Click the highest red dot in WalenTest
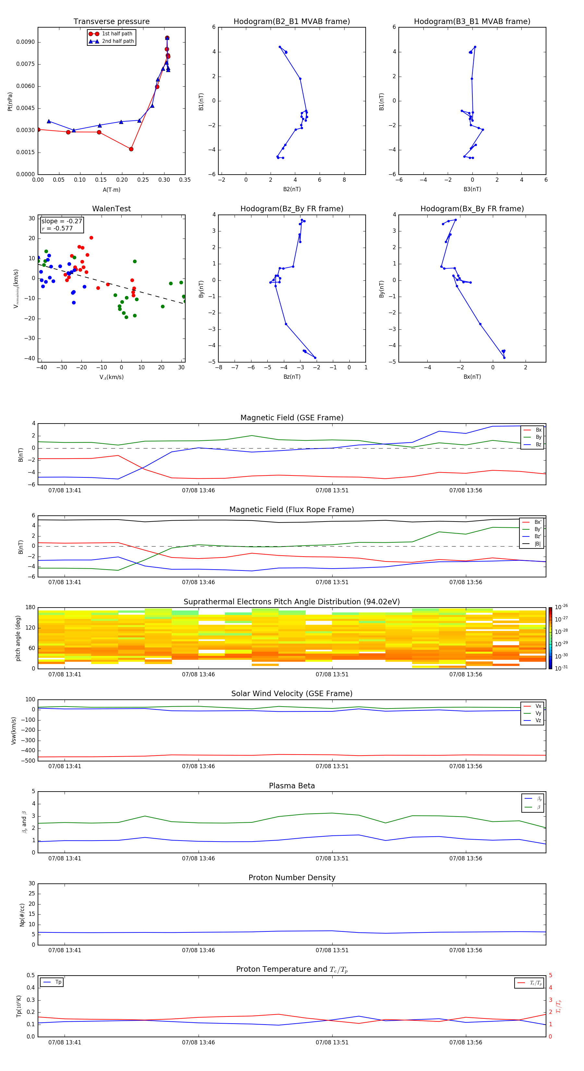Image resolution: width=584 pixels, height=1071 pixels. point(91,238)
